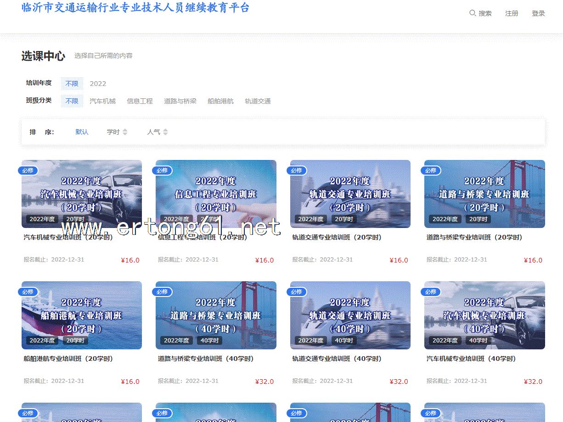
Task: Filter class category by 信息工程
Action: [140, 101]
